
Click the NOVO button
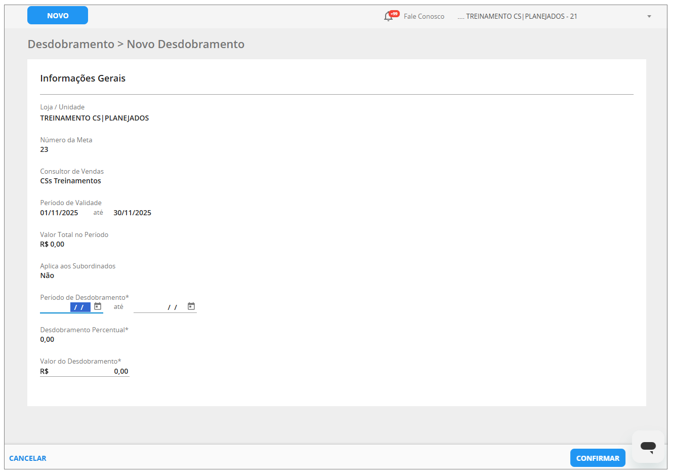click(58, 16)
